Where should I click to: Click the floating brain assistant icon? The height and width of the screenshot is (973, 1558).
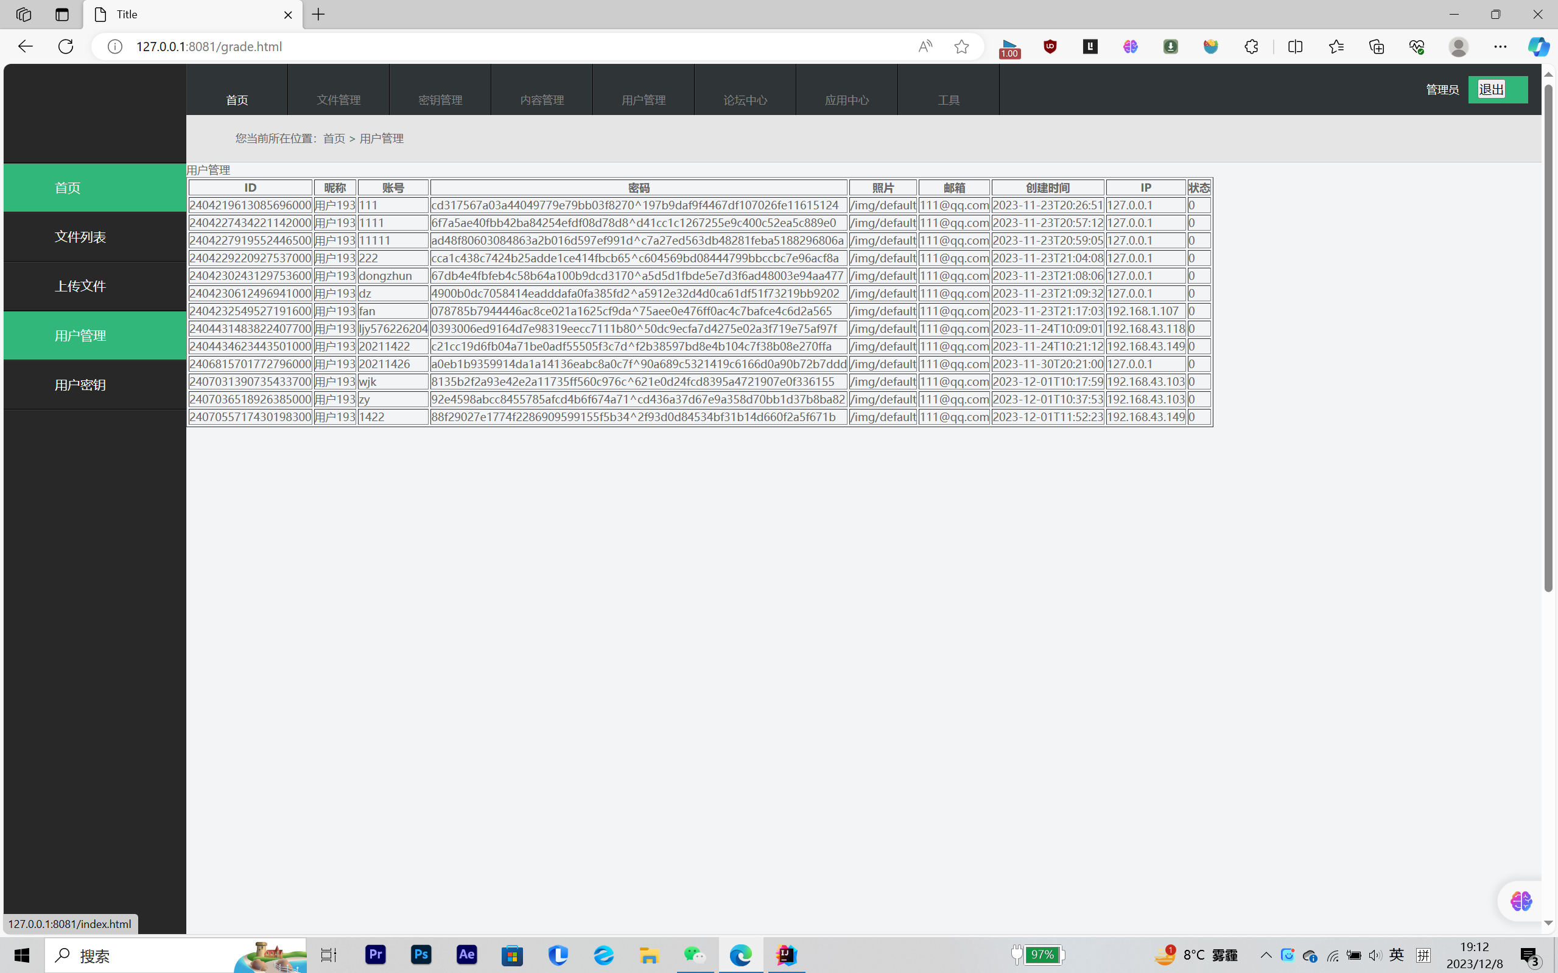[x=1521, y=901]
